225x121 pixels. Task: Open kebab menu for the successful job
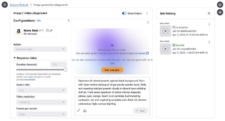point(209,42)
